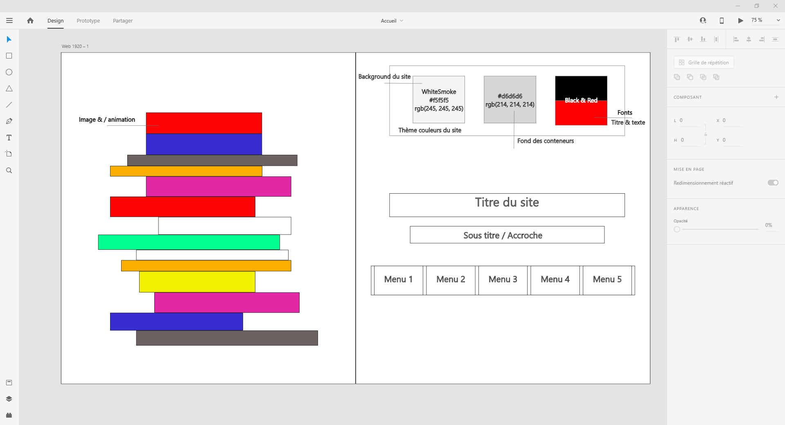Toggle the lock aspect ratio icon
Image resolution: width=785 pixels, height=425 pixels.
pos(706,134)
